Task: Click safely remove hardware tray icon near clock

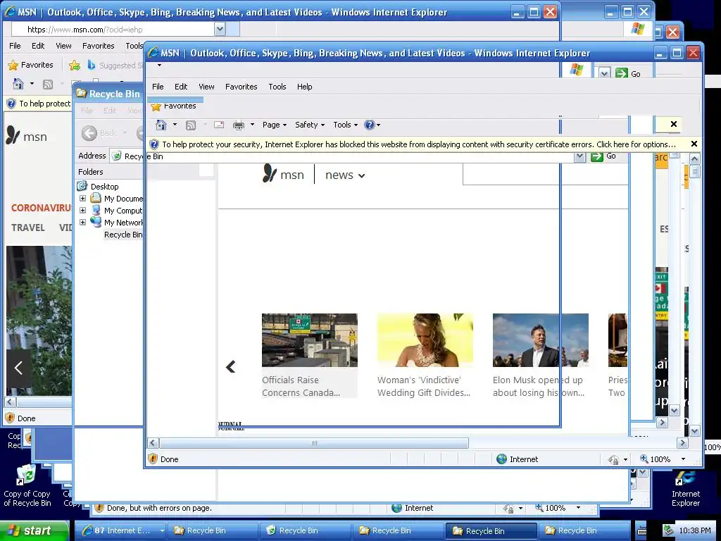Action: (x=668, y=531)
